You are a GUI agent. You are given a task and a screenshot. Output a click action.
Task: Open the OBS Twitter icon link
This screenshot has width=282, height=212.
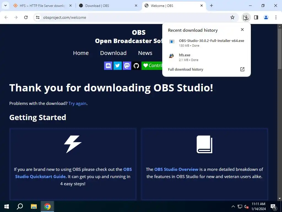118,66
